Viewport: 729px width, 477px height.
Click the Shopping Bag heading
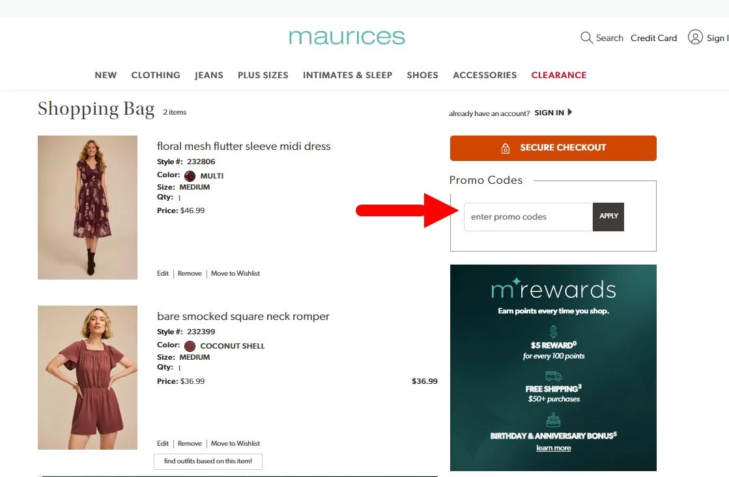[x=96, y=109]
